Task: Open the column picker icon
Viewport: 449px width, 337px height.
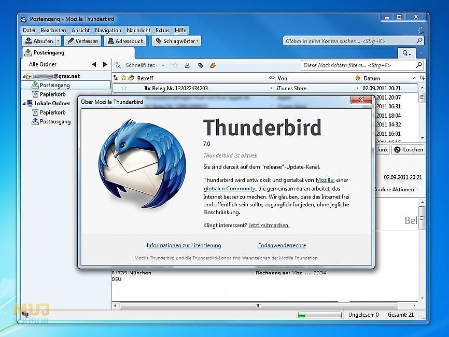Action: 422,78
